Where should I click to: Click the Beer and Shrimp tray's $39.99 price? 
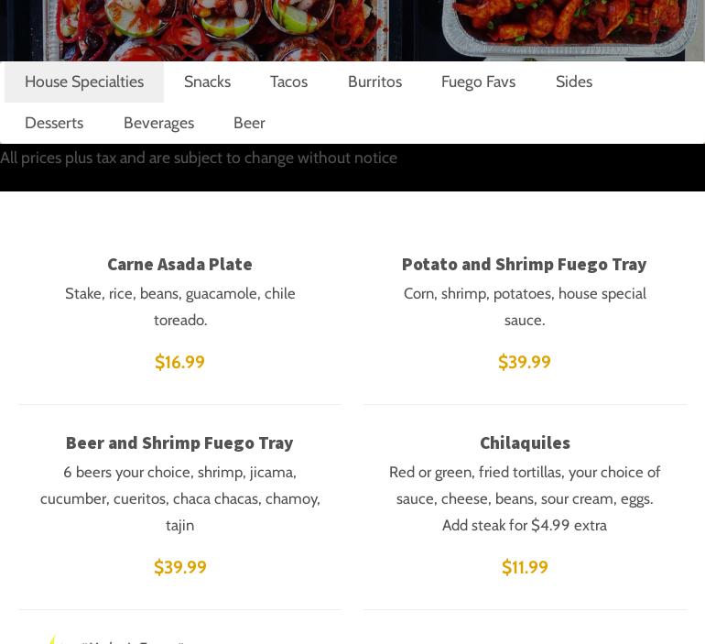[x=179, y=567]
